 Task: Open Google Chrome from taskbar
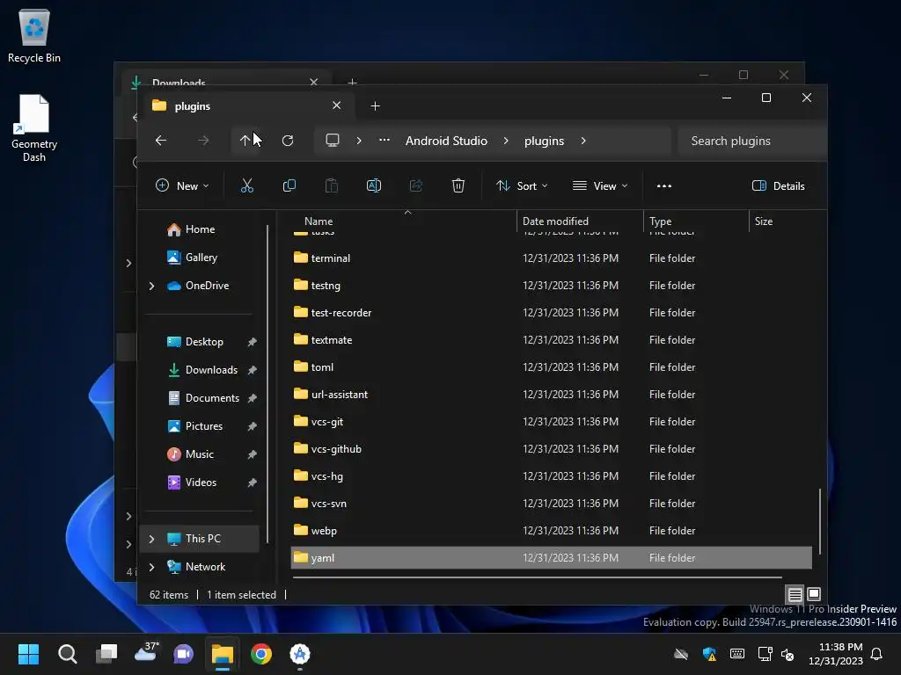pos(260,654)
